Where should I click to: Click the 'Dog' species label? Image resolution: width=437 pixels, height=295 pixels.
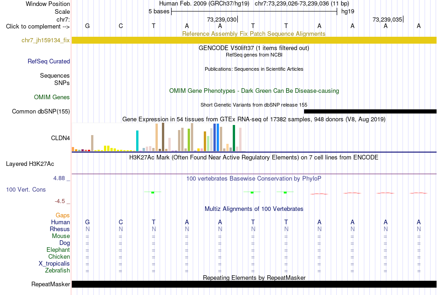click(x=64, y=243)
